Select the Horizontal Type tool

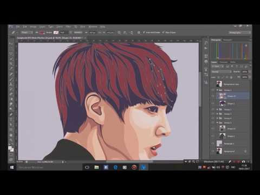click(x=11, y=120)
